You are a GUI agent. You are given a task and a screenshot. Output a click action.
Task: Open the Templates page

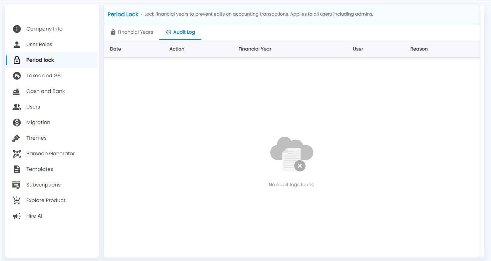pos(52,169)
